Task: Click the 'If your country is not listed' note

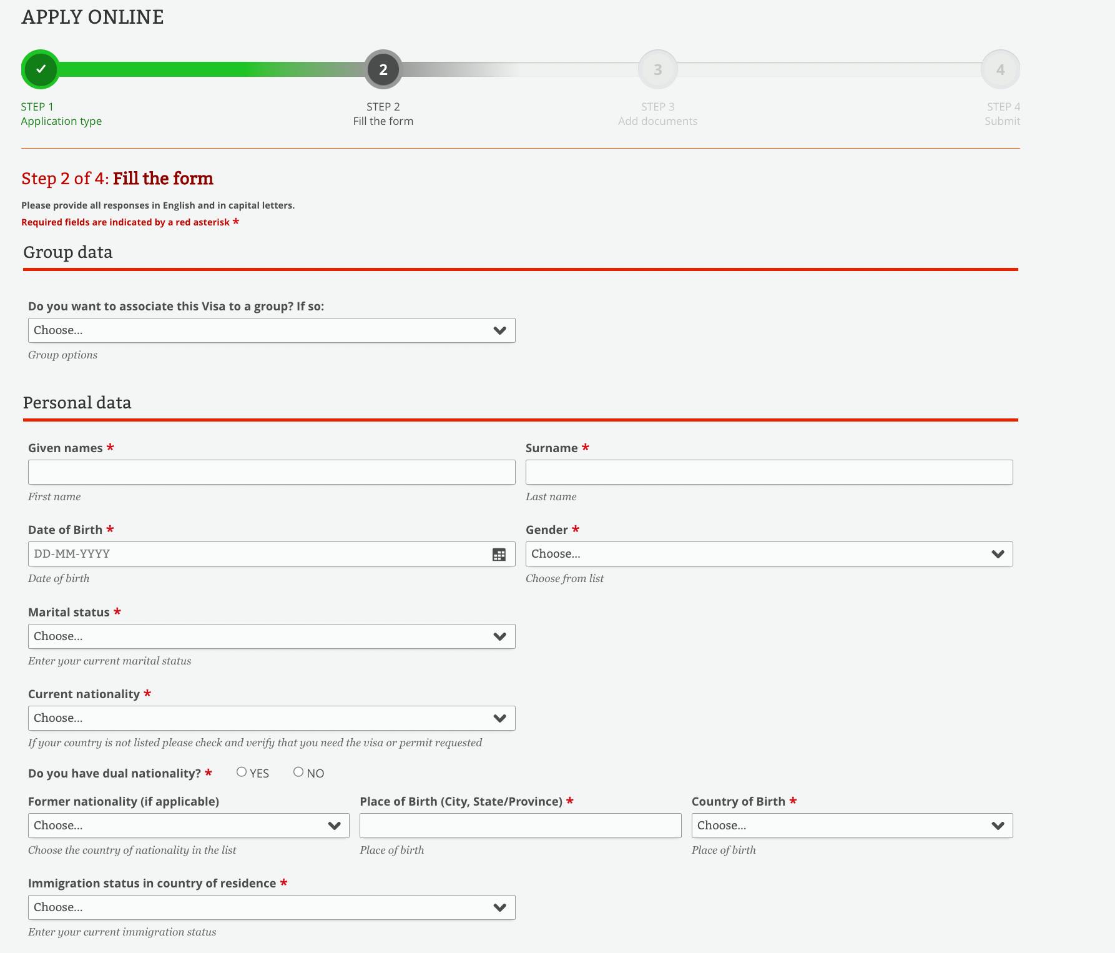Action: [255, 743]
